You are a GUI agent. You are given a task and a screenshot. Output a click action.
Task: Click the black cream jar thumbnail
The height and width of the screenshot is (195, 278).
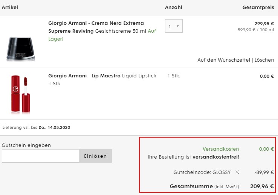click(21, 49)
